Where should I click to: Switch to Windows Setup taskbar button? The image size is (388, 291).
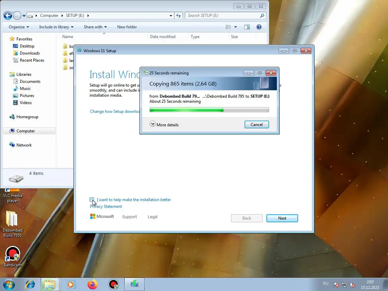tap(134, 285)
